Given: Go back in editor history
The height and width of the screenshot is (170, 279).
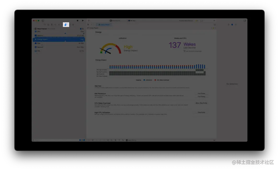Looking at the screenshot, I should pos(92,25).
